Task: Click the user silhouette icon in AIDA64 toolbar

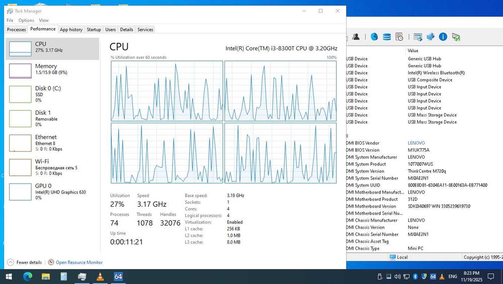Action: pyautogui.click(x=356, y=37)
